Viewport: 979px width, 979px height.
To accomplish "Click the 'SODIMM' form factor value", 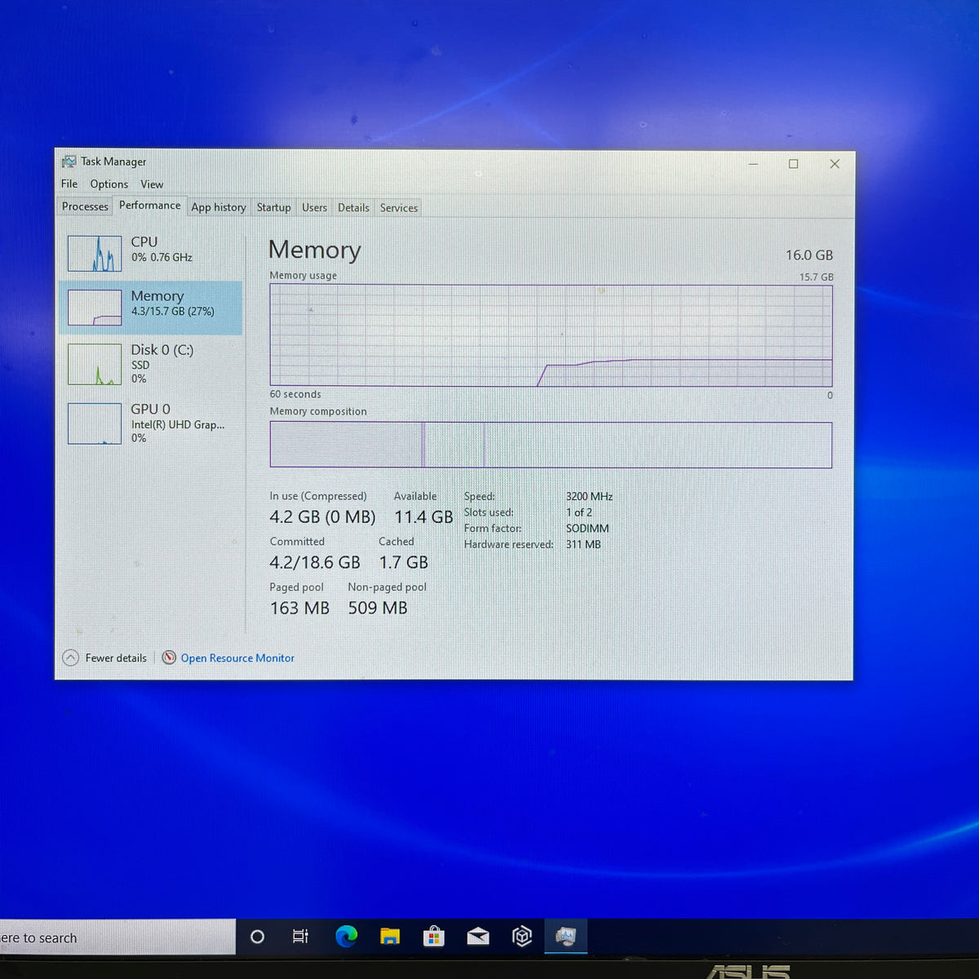I will point(587,529).
